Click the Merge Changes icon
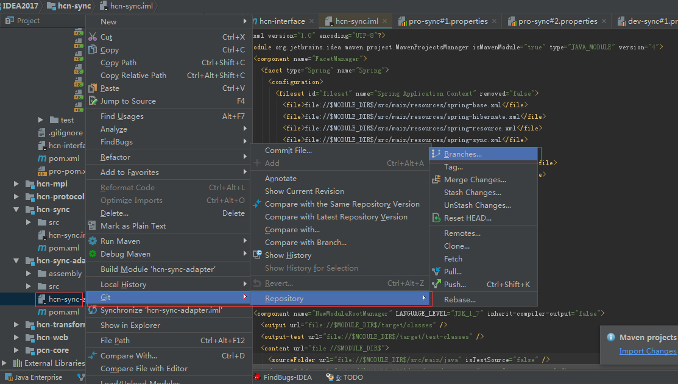This screenshot has height=384, width=678. pos(436,179)
